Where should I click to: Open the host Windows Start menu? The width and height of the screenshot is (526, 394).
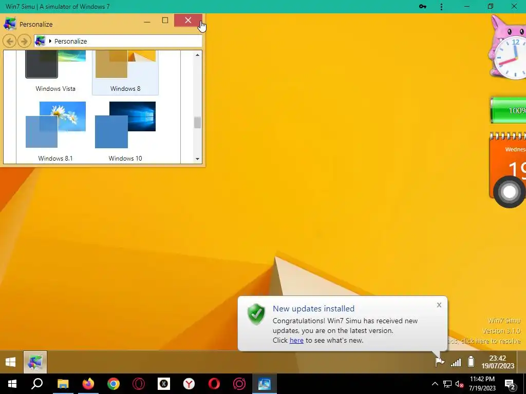click(12, 384)
